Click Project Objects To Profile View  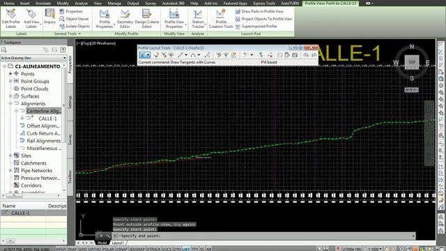click(x=263, y=19)
